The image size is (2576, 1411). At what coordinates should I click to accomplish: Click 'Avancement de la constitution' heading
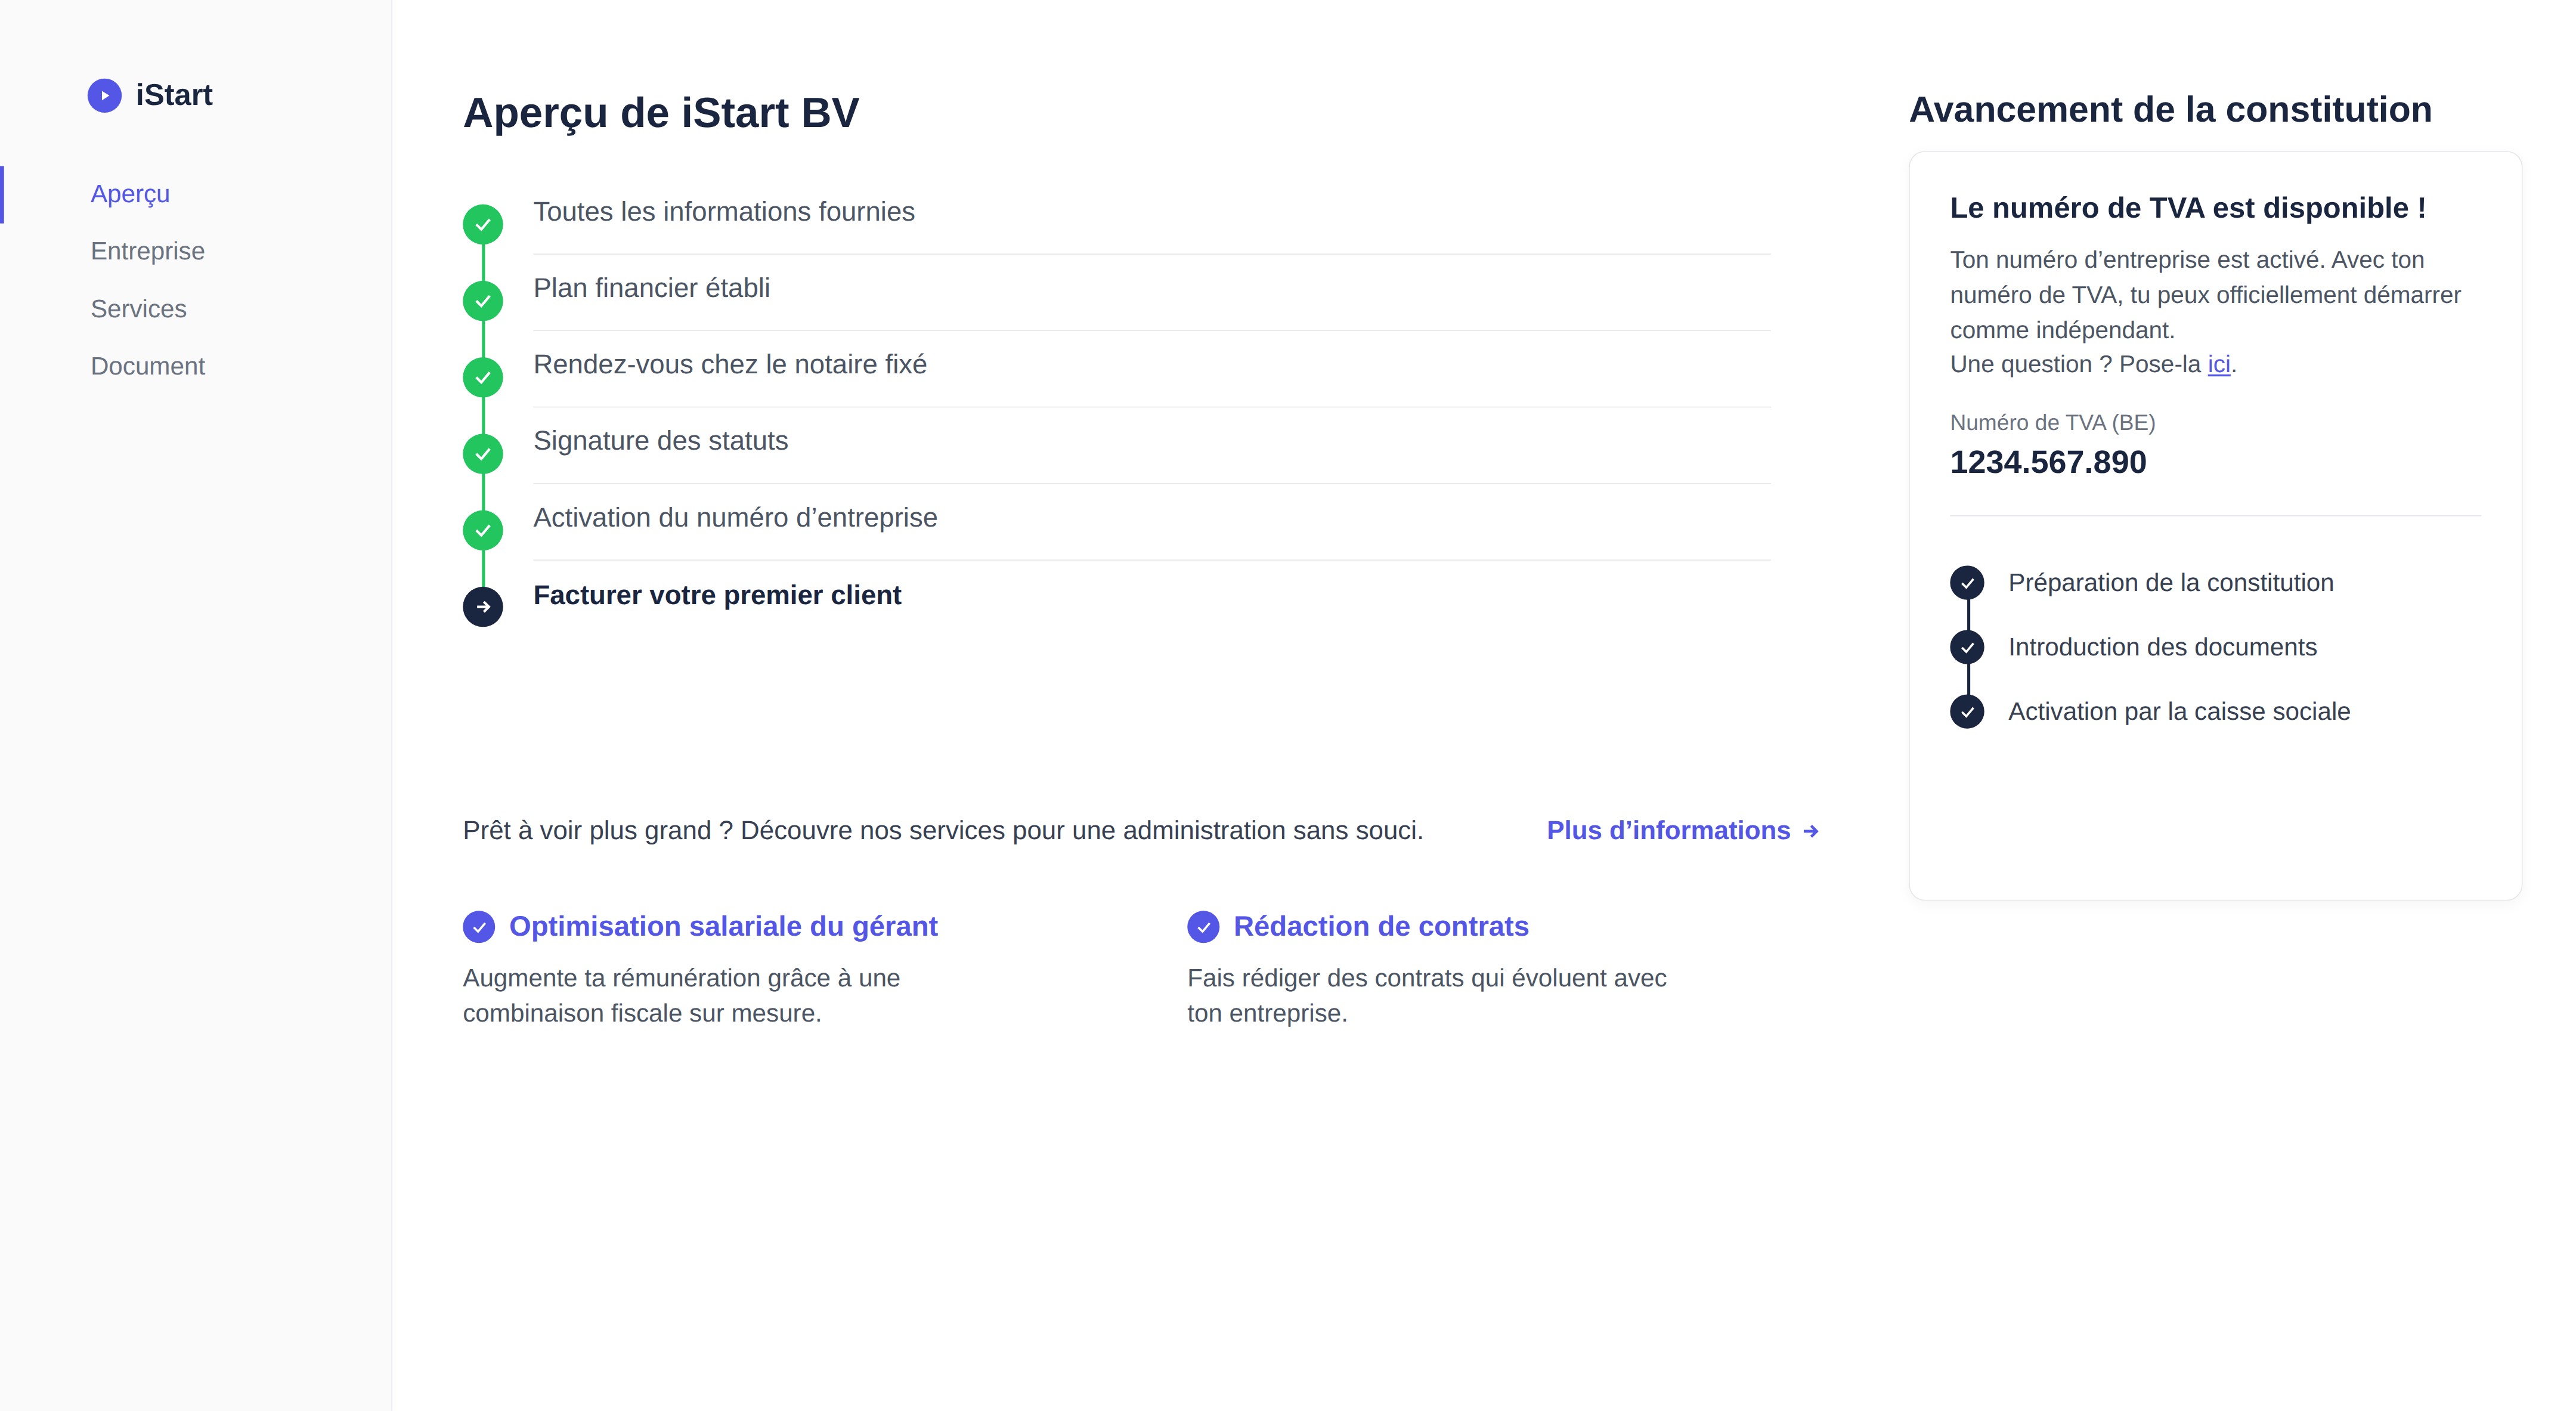[x=2171, y=110]
